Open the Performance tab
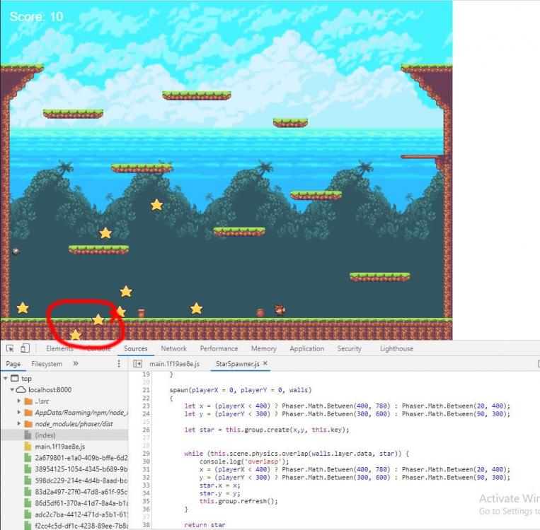The width and height of the screenshot is (540, 530). [219, 348]
